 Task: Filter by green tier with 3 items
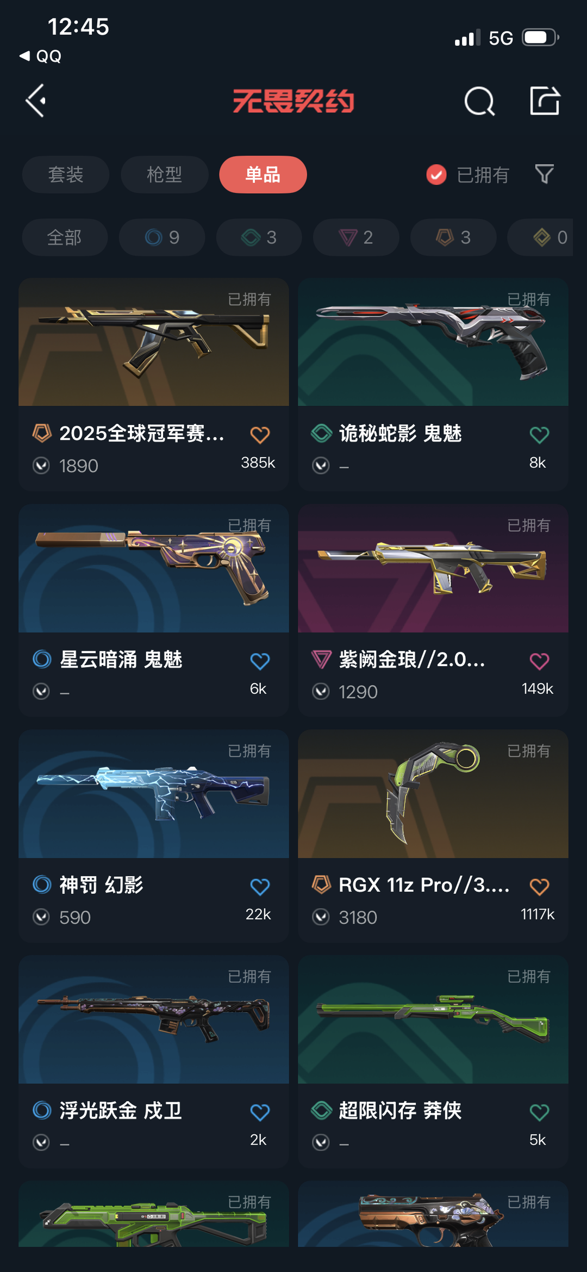(x=259, y=237)
